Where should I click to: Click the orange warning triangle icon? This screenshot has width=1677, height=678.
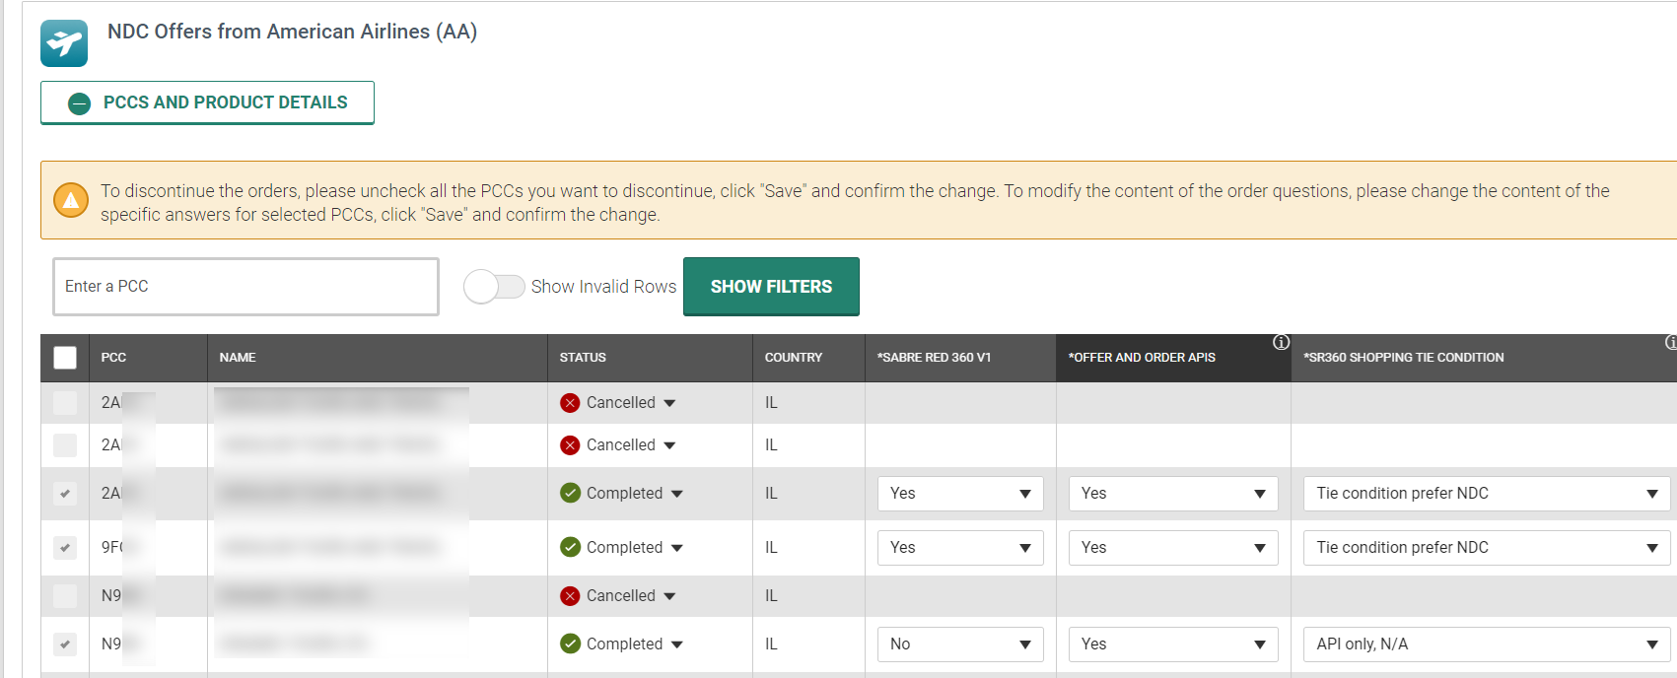click(x=70, y=200)
